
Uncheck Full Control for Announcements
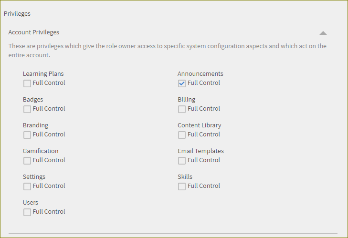click(182, 83)
